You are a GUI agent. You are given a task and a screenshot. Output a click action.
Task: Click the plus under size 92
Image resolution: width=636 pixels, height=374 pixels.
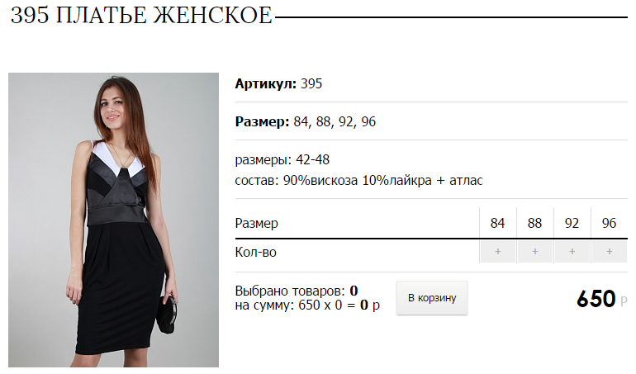[x=572, y=252]
